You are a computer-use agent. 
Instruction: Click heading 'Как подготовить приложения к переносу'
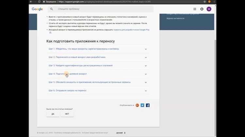80,41
